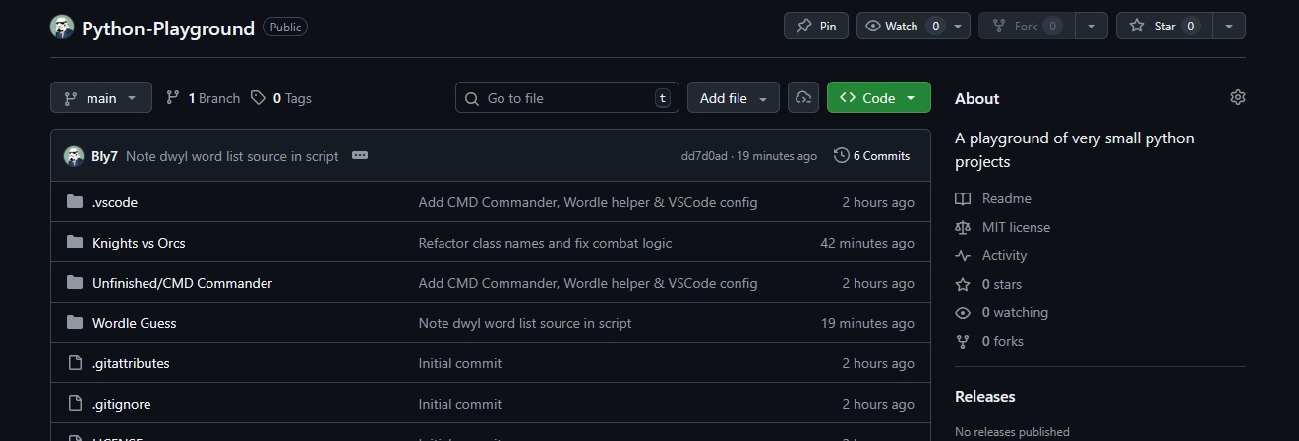Click Bly7 avatar in latest commit row
This screenshot has height=441, width=1299.
(x=74, y=156)
